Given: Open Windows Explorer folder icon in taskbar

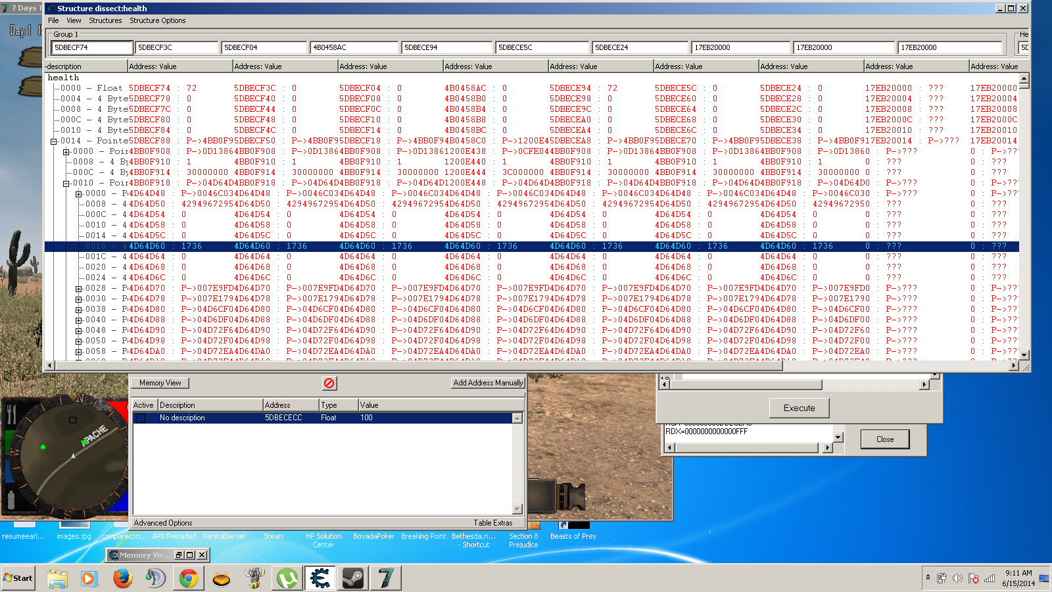Looking at the screenshot, I should (x=57, y=578).
